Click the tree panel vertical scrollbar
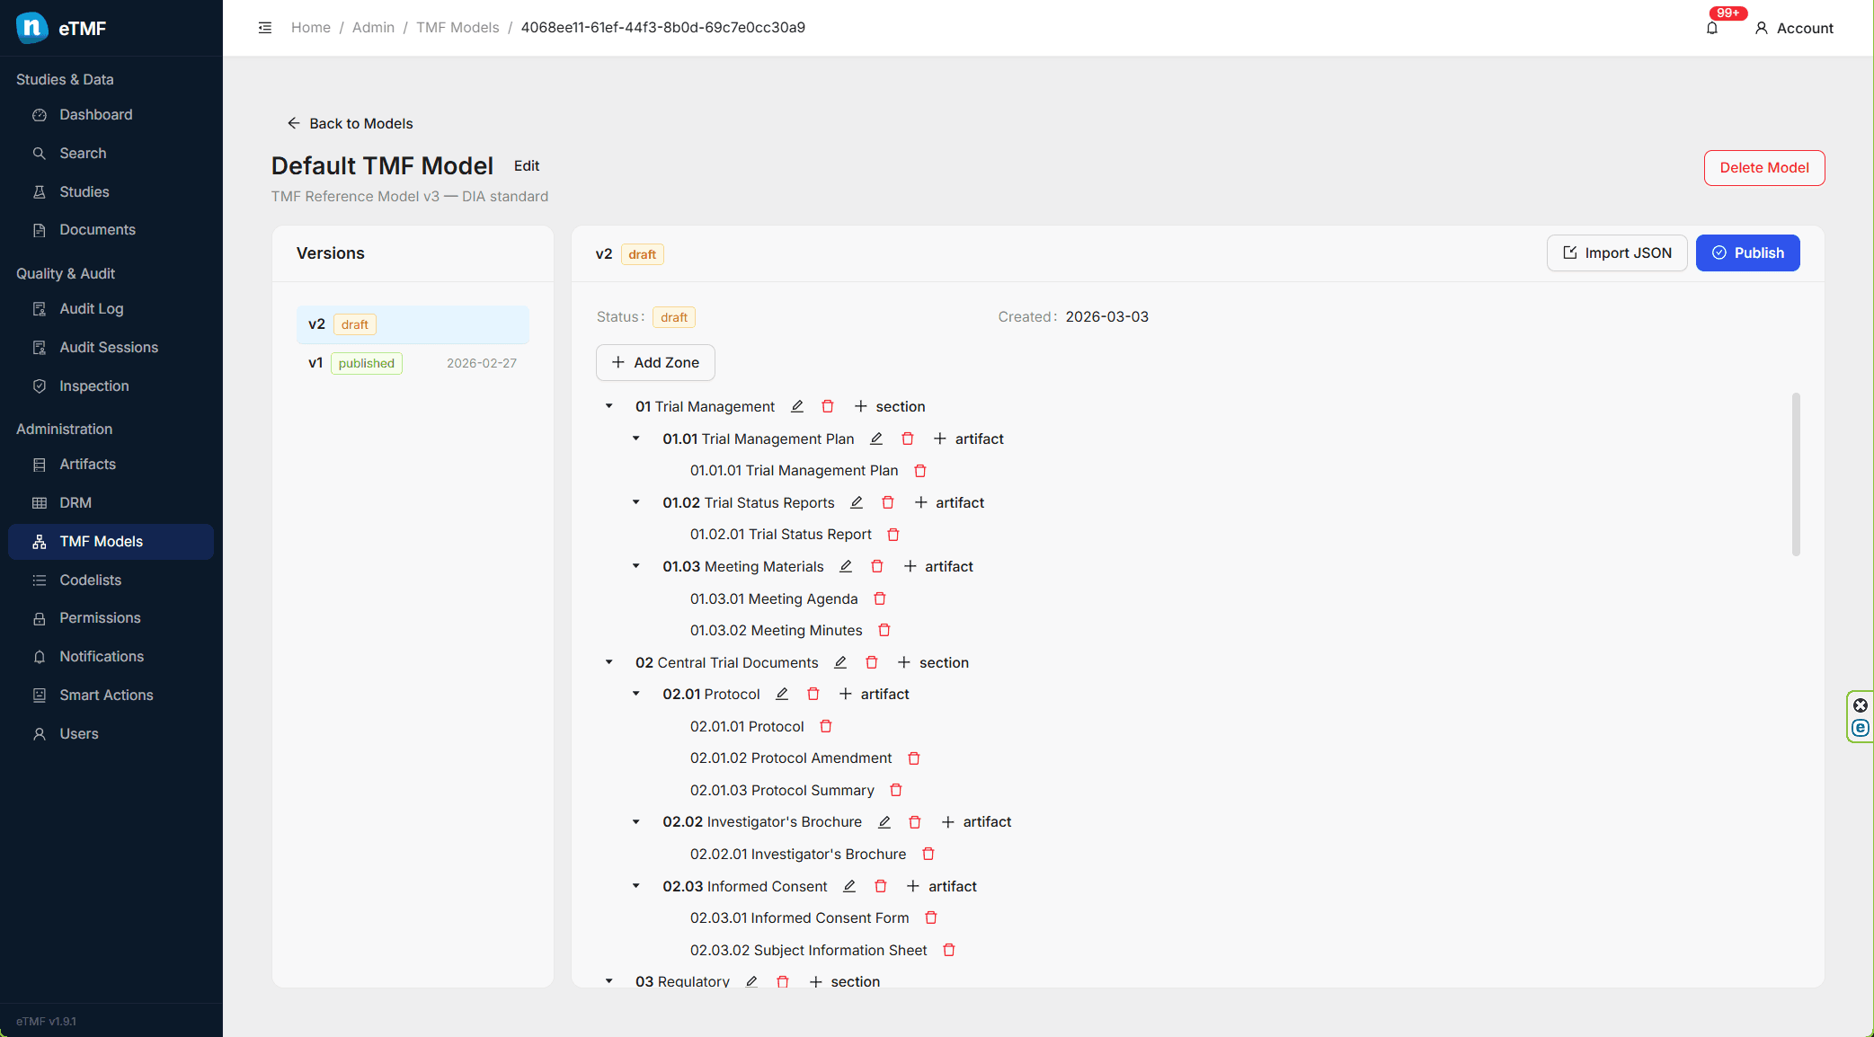1874x1037 pixels. click(1796, 474)
